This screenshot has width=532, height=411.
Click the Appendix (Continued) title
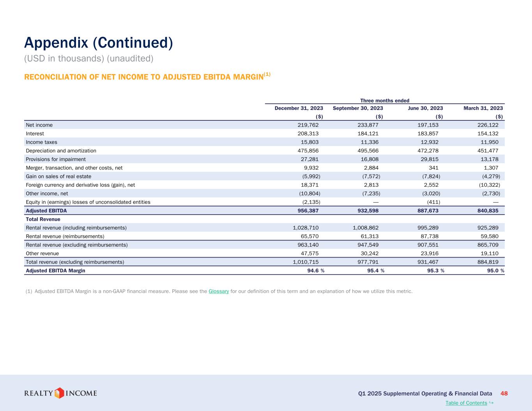tap(98, 43)
